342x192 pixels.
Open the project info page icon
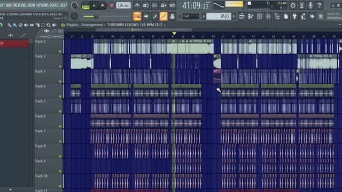(x=286, y=16)
